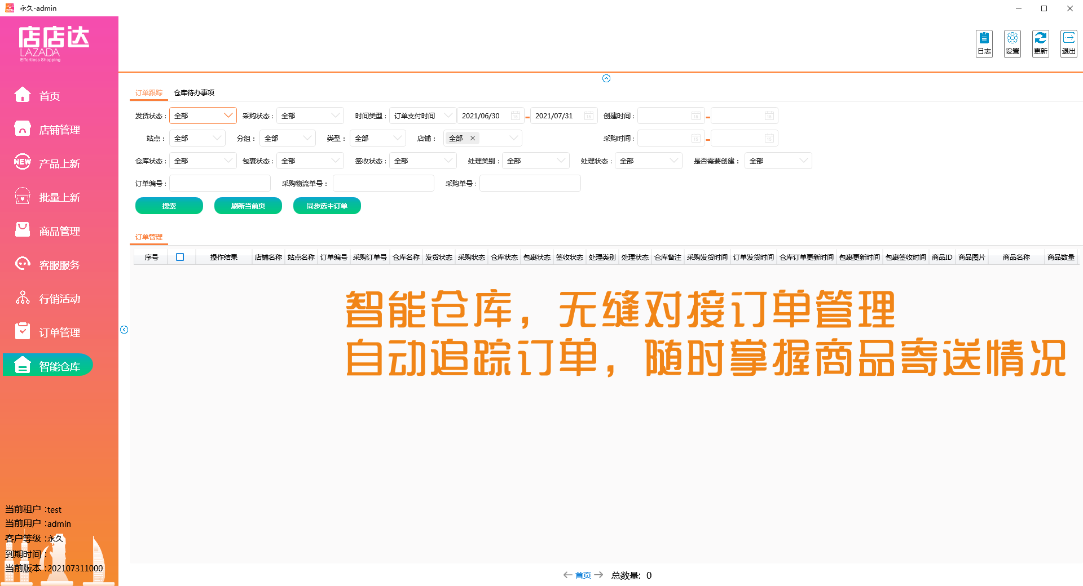Viewport: 1083px width, 586px height.
Task: Click the 搜索 search button
Action: tap(169, 206)
